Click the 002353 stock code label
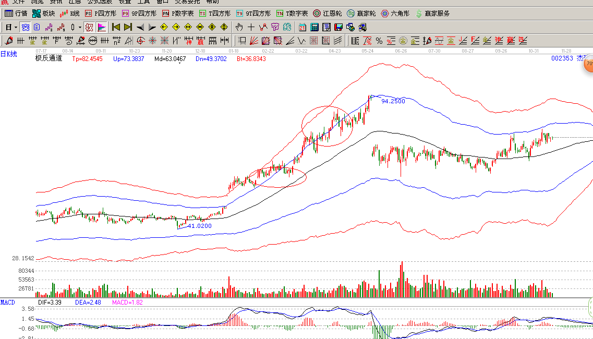The width and height of the screenshot is (593, 339). click(562, 58)
